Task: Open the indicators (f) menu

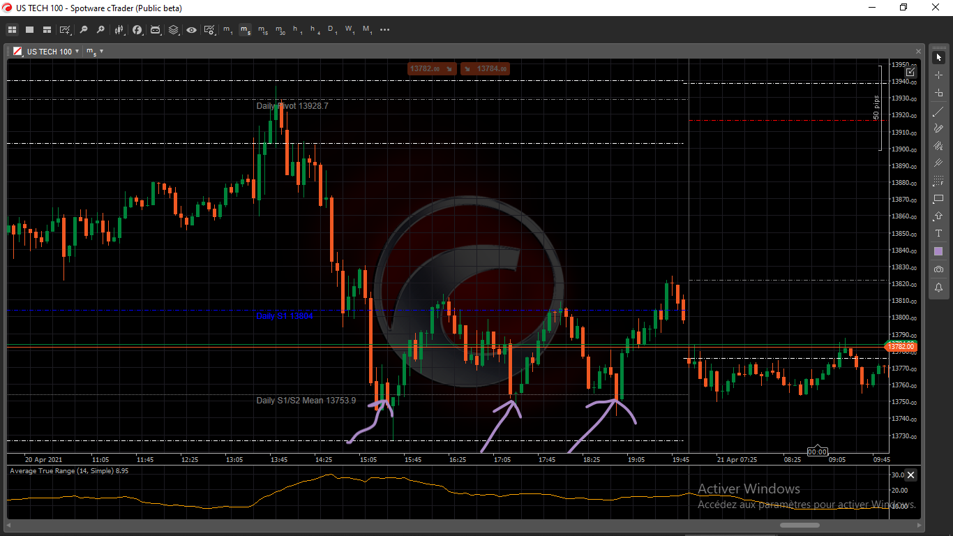Action: click(137, 30)
